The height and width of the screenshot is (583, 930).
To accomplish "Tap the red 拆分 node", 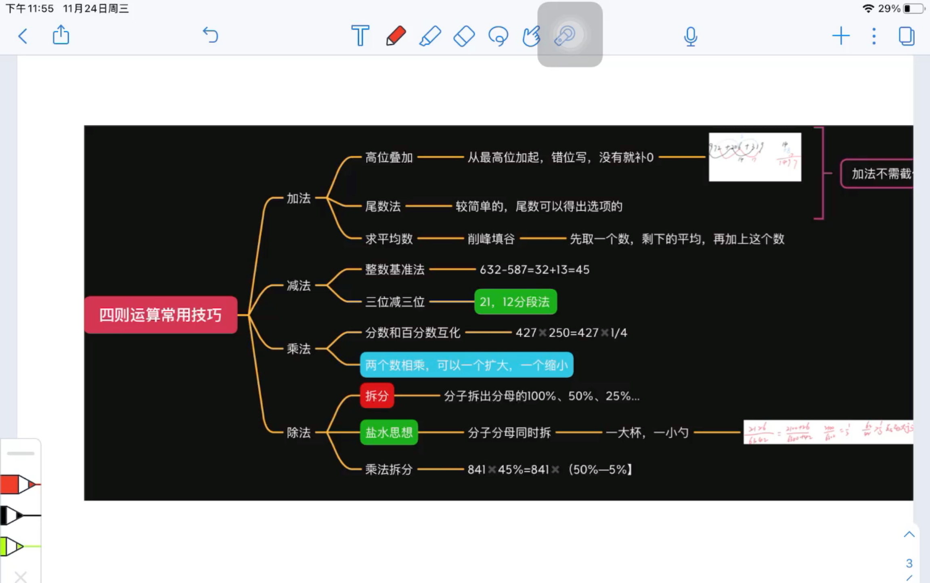I will point(377,396).
